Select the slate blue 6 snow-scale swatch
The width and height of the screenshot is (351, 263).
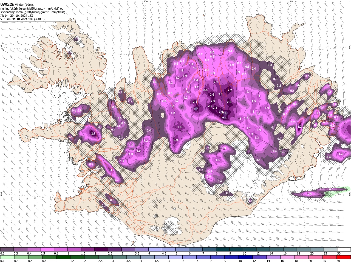tap(196, 250)
